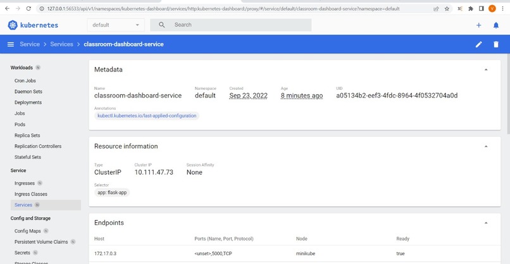510x264 pixels.
Task: Click the minikube node cell
Action: pyautogui.click(x=306, y=254)
